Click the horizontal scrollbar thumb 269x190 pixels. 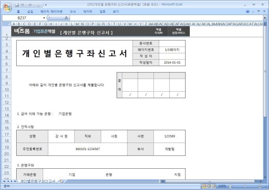tap(210, 181)
